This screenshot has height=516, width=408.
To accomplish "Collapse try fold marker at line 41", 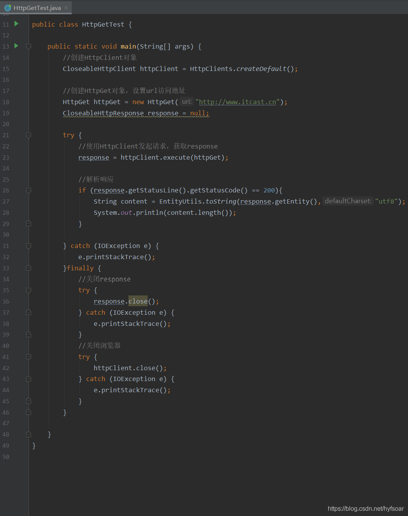I will 29,357.
